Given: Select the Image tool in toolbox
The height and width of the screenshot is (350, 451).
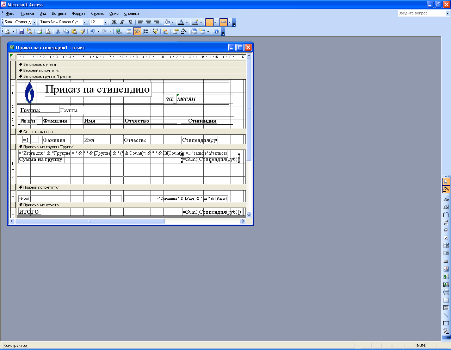Looking at the screenshot, I should (446, 269).
